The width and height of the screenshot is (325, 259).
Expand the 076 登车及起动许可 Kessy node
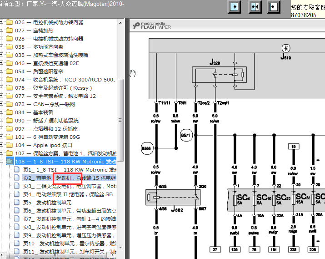click(1, 87)
